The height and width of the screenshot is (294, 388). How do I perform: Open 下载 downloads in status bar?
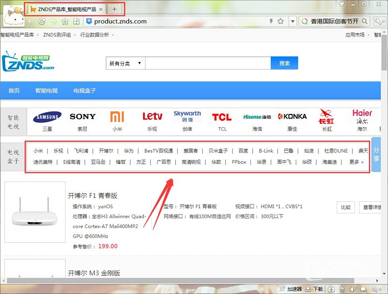coord(314,289)
